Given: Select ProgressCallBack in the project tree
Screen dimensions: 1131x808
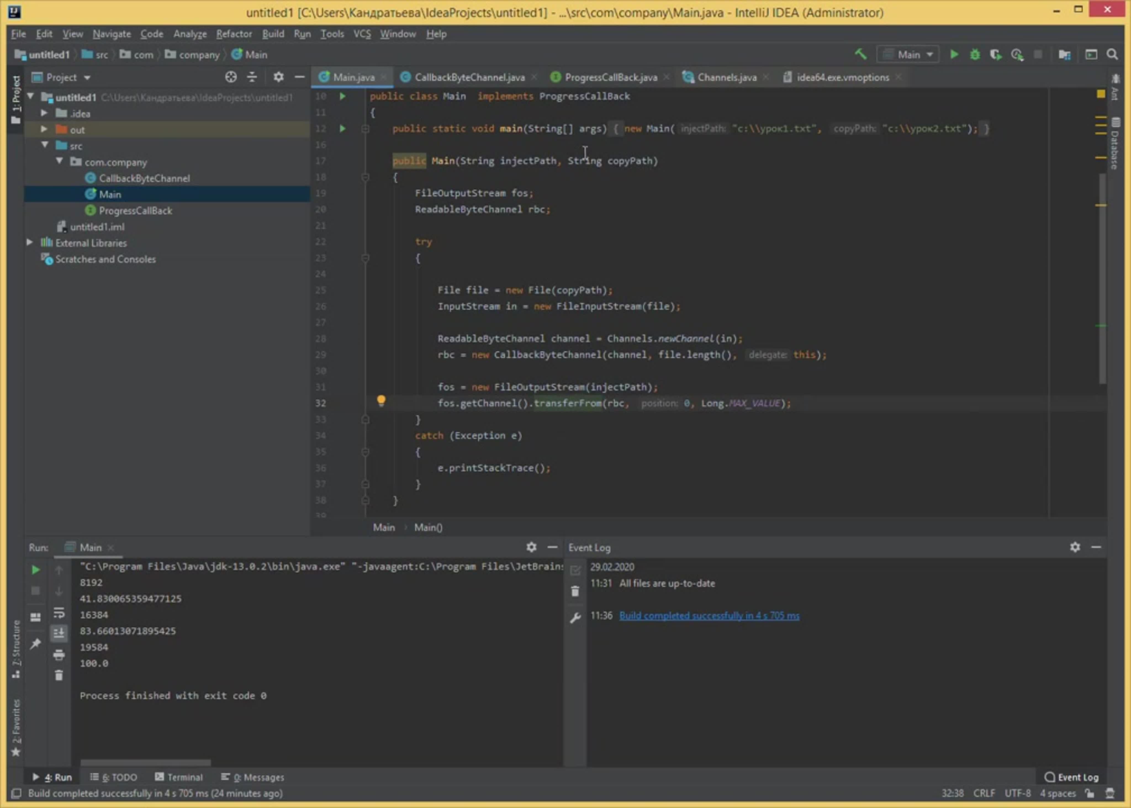Looking at the screenshot, I should 135,210.
